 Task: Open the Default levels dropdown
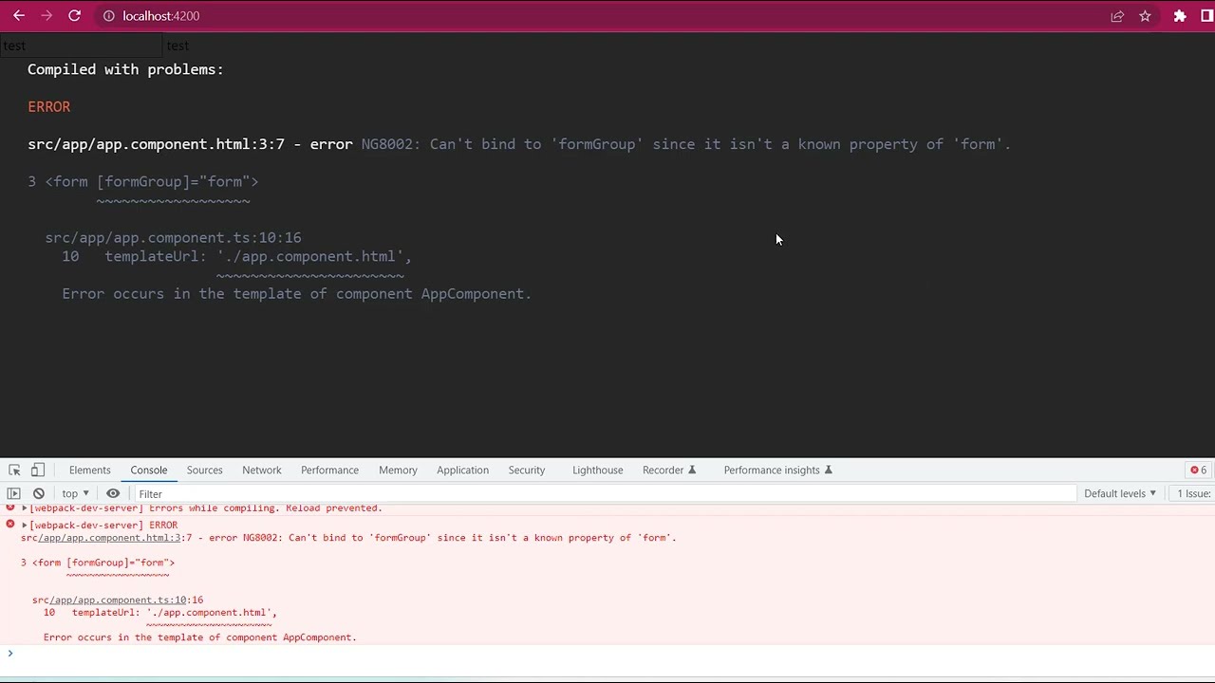[1120, 493]
